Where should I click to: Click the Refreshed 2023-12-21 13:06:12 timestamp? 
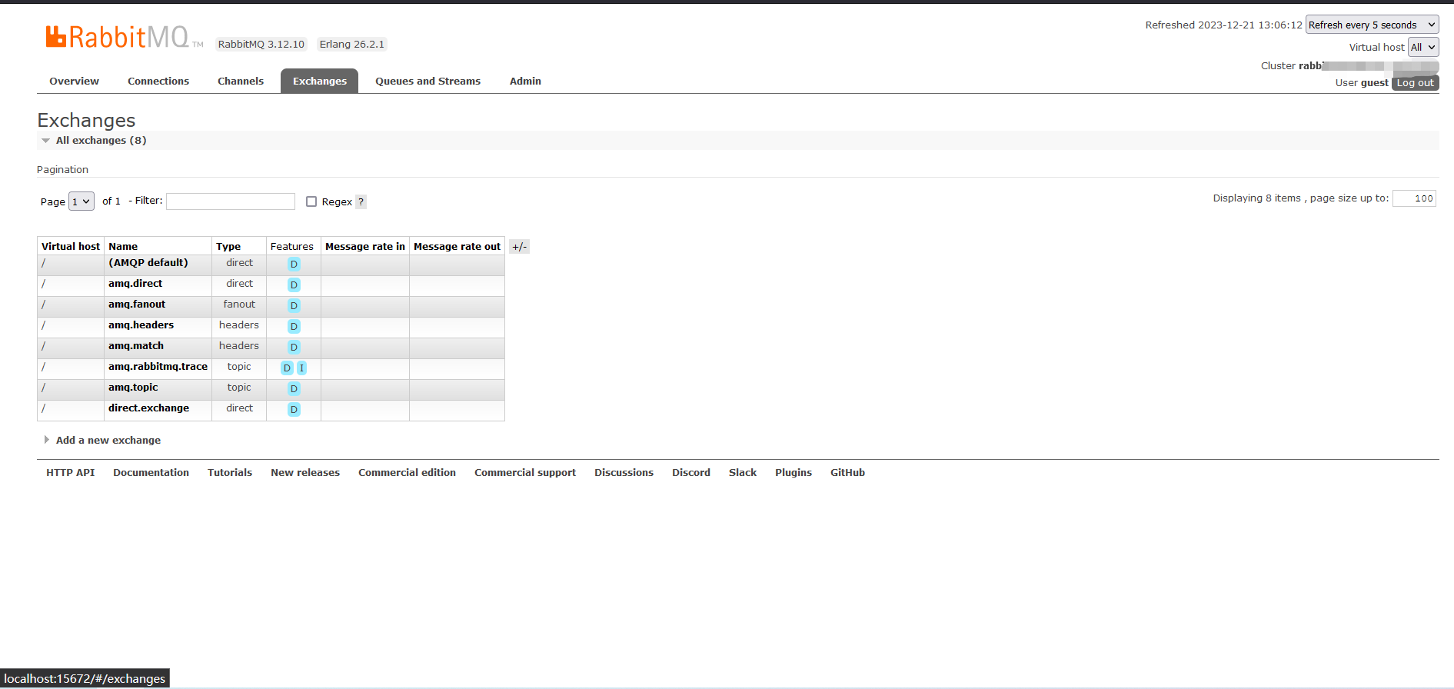(x=1224, y=25)
